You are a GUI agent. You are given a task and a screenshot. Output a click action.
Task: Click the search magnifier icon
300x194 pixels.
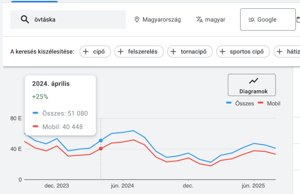click(x=25, y=20)
